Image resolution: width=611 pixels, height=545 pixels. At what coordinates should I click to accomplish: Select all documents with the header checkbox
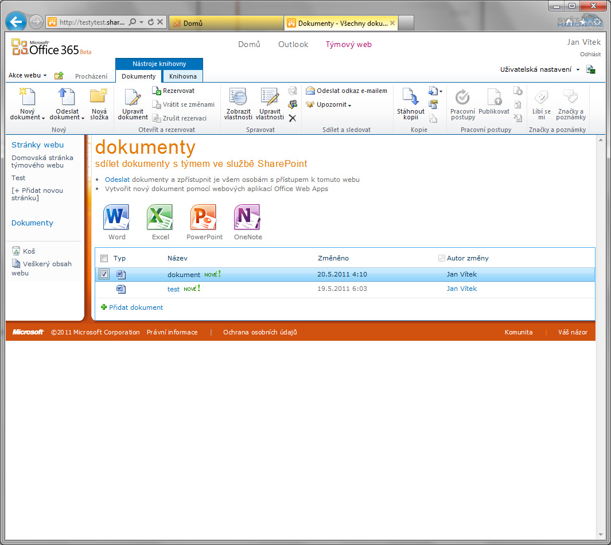104,258
